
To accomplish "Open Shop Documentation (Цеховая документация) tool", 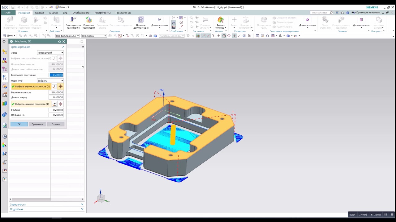I will coord(141,20).
